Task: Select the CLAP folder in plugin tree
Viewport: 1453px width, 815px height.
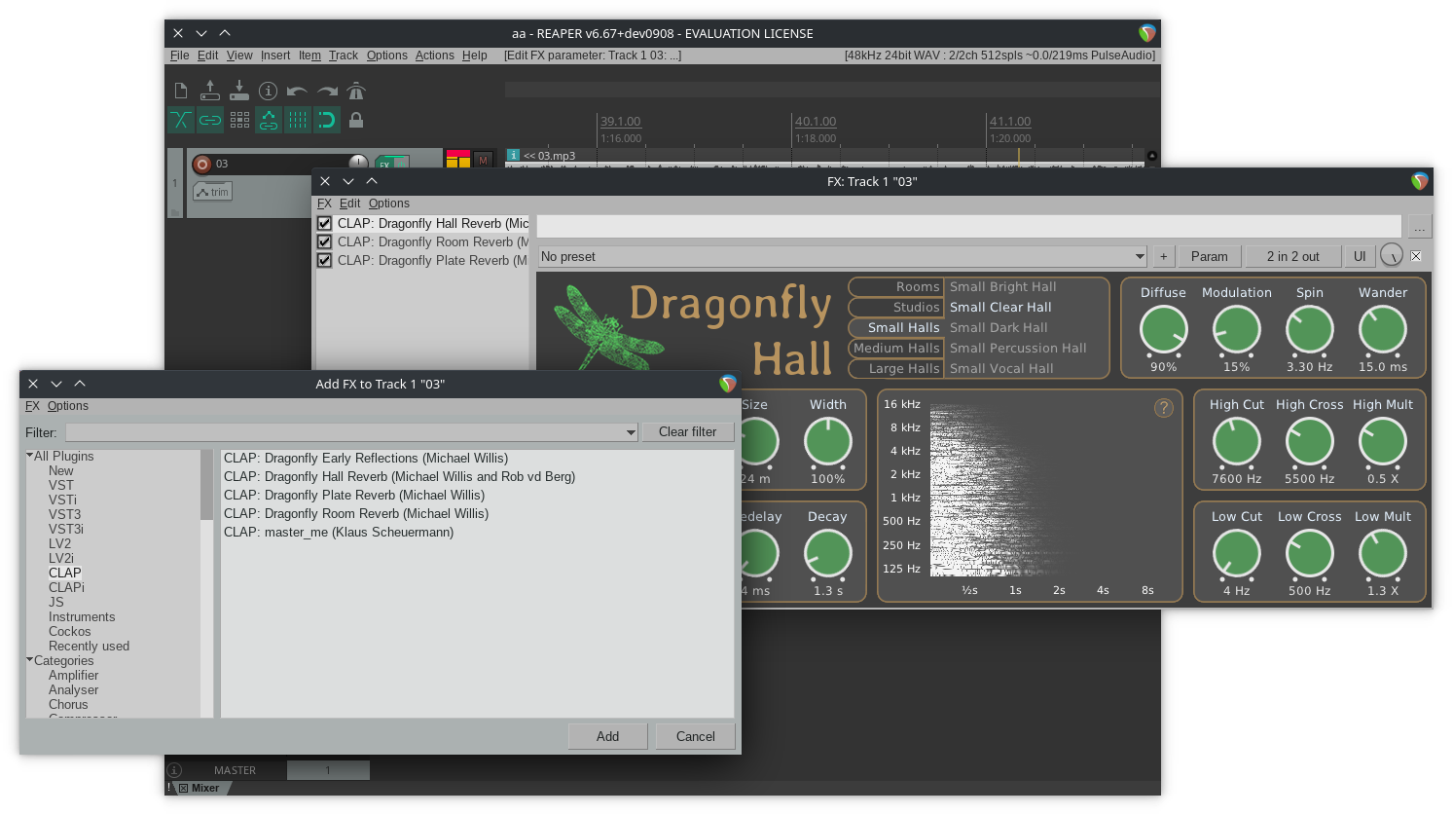Action: pos(64,573)
